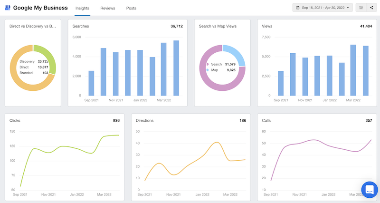Viewport: 380px width, 203px height.
Task: Click the Search value 31,579
Action: [230, 64]
